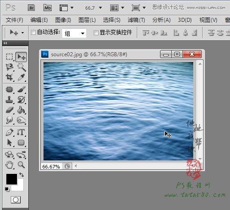Select the Magic Wand tool
The image size is (230, 210).
[22, 67]
